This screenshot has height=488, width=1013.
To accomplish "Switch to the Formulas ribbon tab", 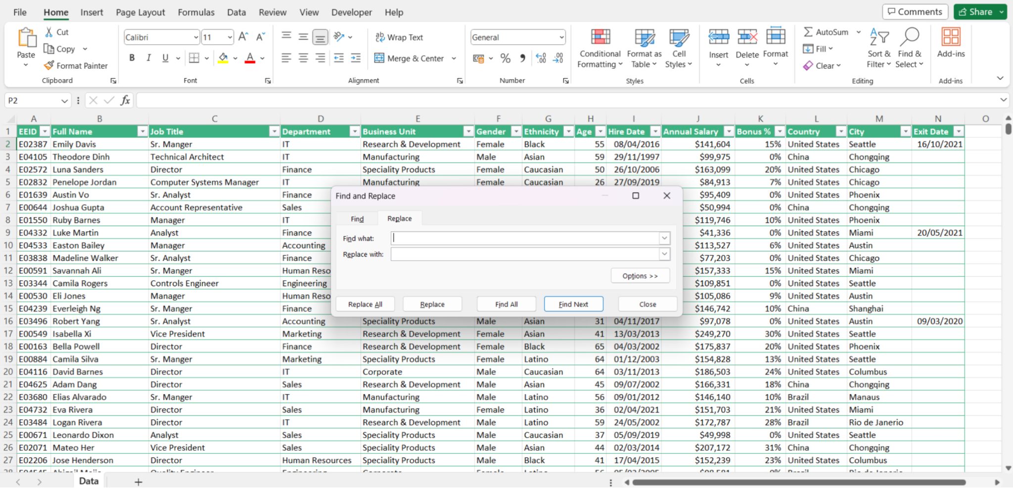I will 196,12.
